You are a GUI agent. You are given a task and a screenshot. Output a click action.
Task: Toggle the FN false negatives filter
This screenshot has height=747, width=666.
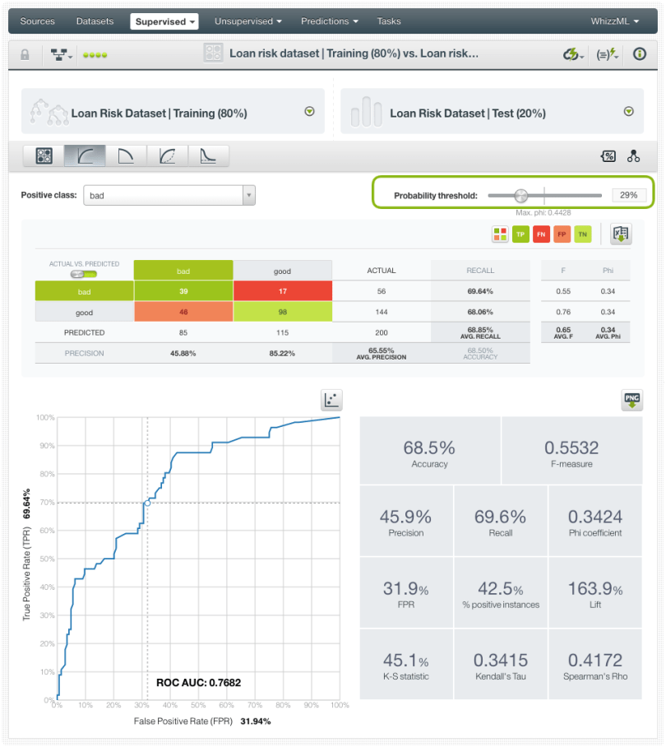pos(541,234)
